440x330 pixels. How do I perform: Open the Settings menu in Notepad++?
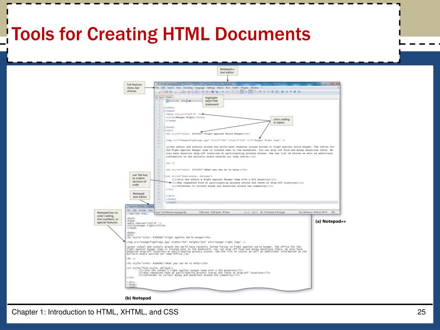click(211, 88)
